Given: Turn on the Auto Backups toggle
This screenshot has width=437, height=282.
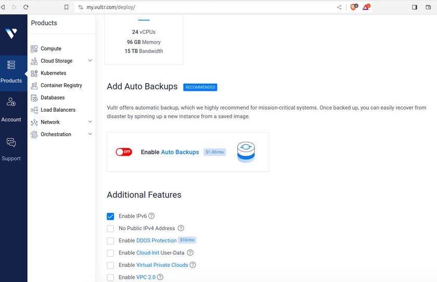Looking at the screenshot, I should (124, 152).
